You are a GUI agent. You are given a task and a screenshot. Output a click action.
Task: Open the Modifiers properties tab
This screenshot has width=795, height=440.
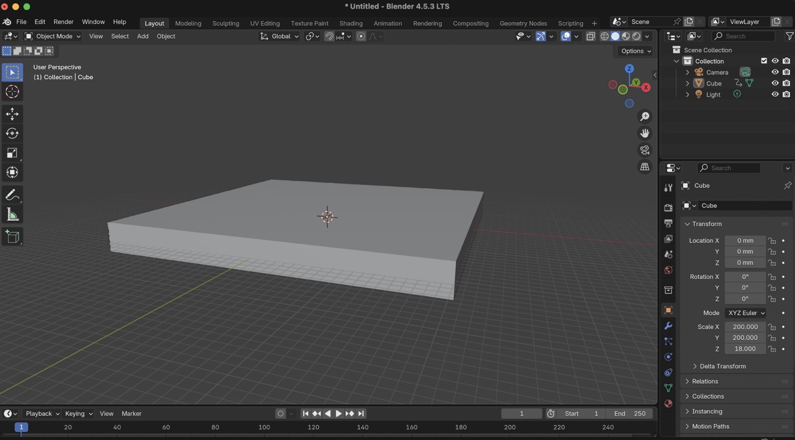click(x=668, y=326)
